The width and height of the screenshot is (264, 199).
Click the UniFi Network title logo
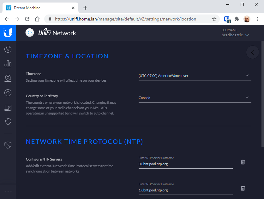[x=57, y=32]
